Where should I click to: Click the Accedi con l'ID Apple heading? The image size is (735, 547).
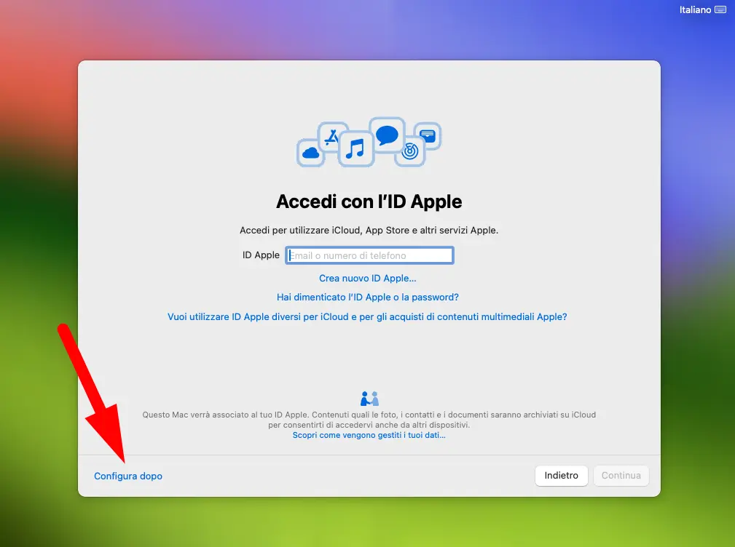point(369,201)
